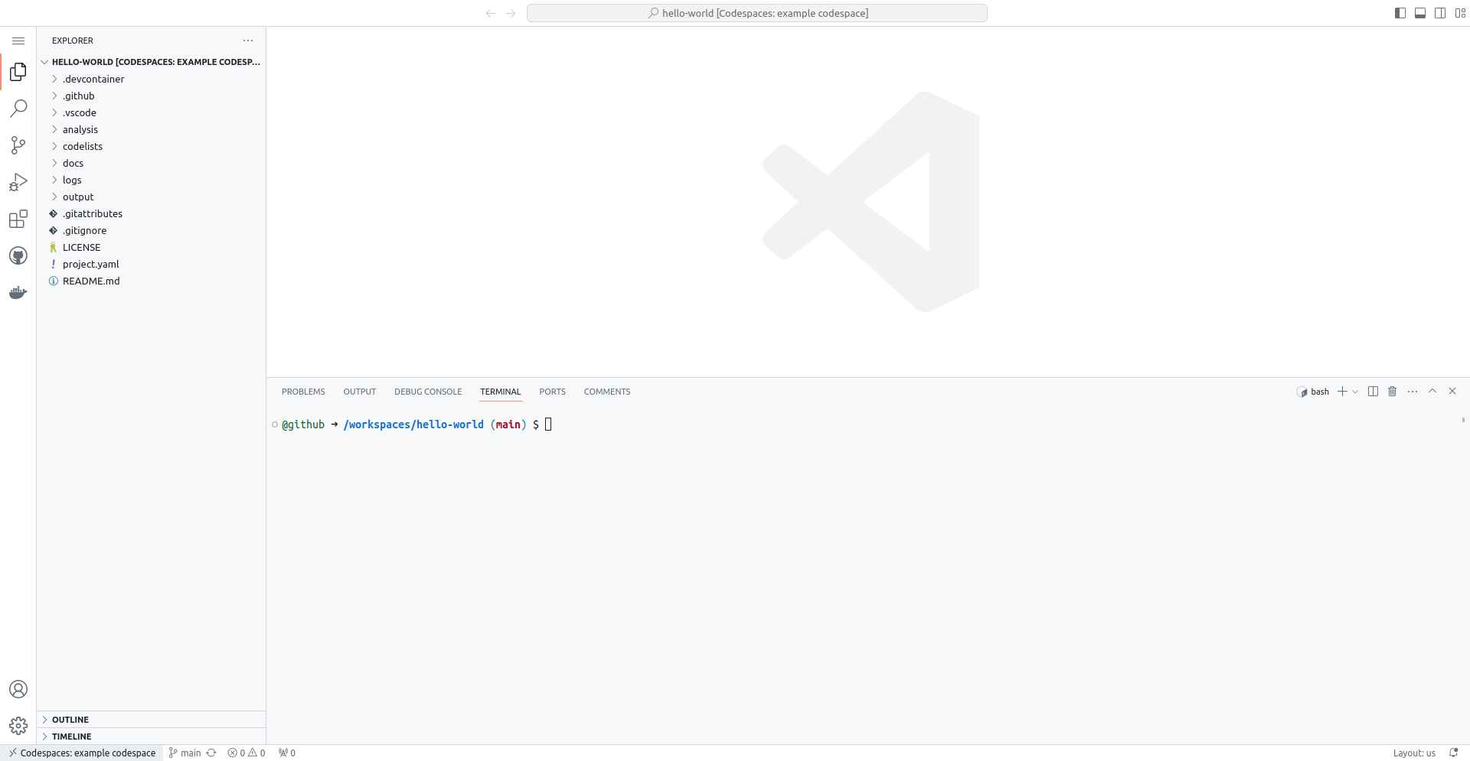Switch to the Ports tab
Image resolution: width=1470 pixels, height=761 pixels.
(552, 392)
